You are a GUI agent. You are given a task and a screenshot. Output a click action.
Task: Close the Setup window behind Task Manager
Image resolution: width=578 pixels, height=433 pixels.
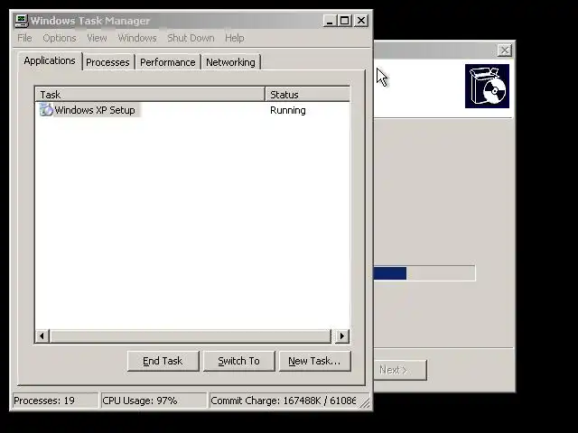(x=505, y=51)
